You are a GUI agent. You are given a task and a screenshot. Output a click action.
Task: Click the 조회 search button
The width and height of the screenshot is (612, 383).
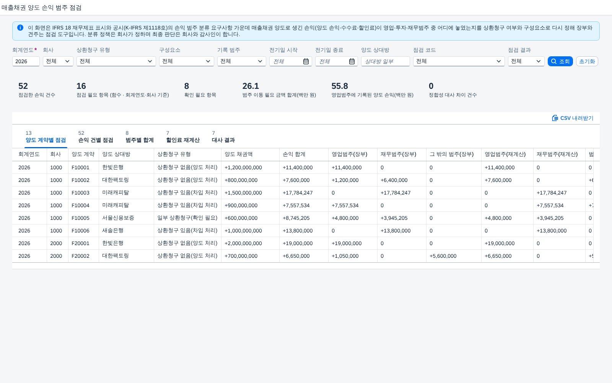pos(560,61)
